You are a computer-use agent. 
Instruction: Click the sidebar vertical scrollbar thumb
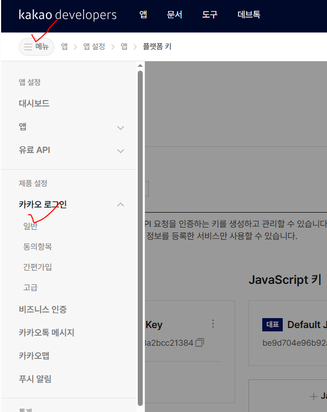(141, 238)
